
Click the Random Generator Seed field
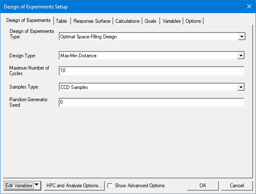152,102
